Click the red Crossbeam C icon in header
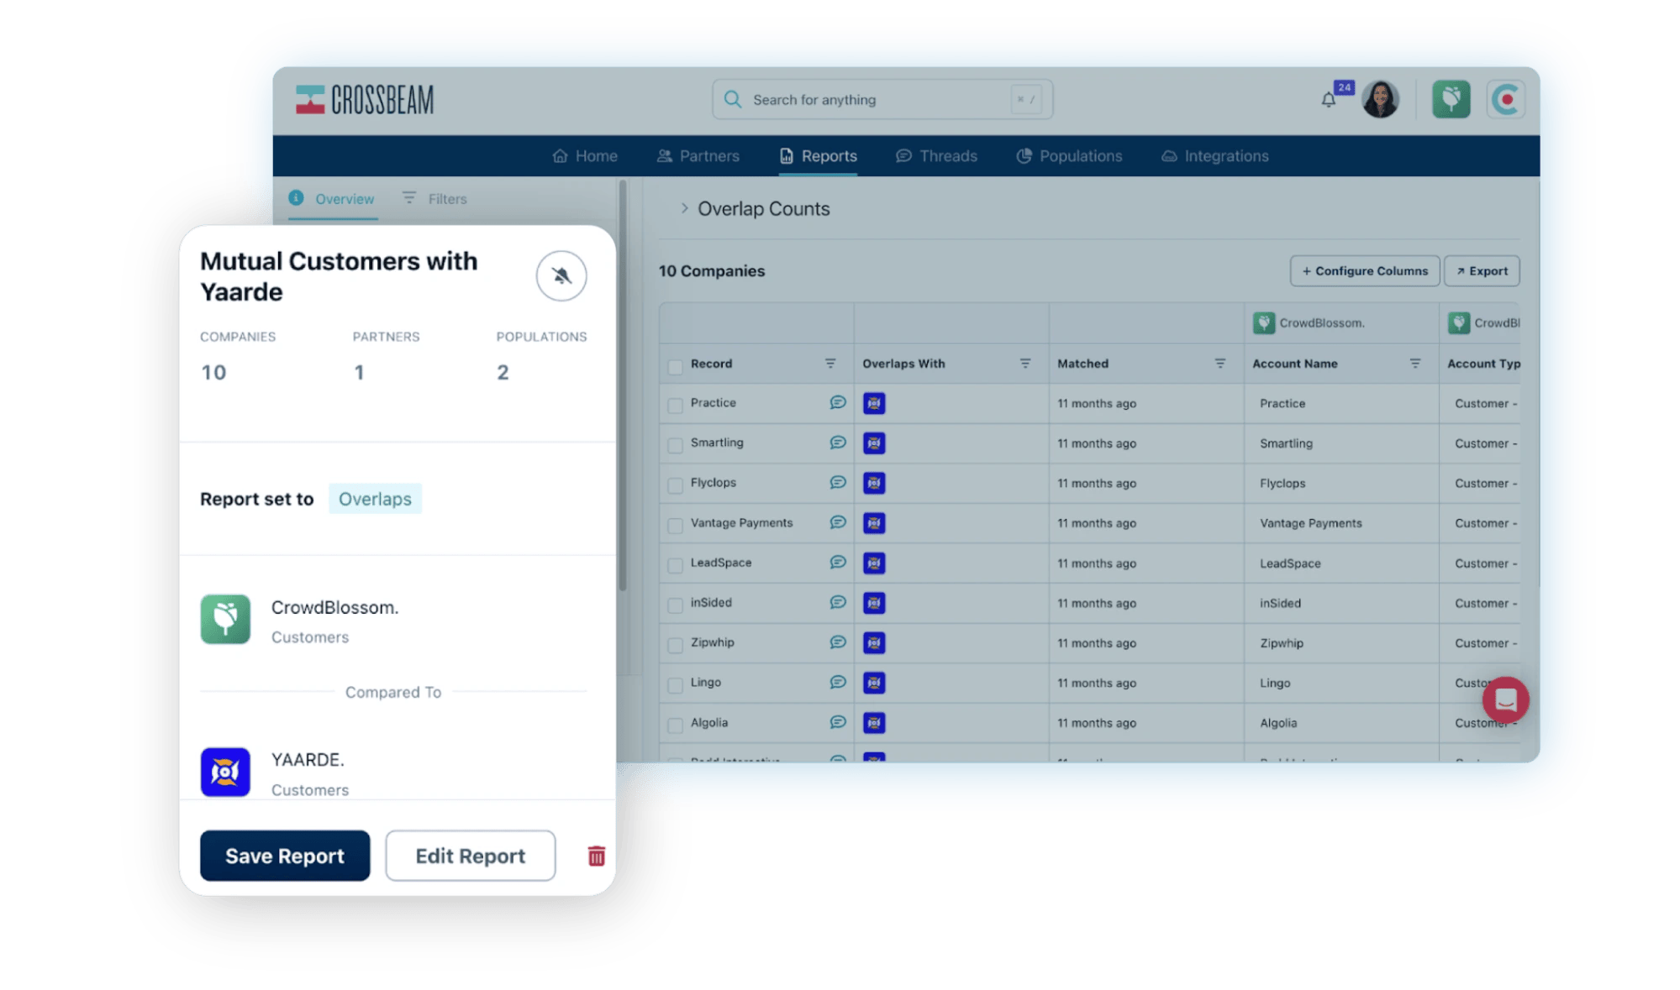Screen dimensions: 1680x990 click(1506, 99)
